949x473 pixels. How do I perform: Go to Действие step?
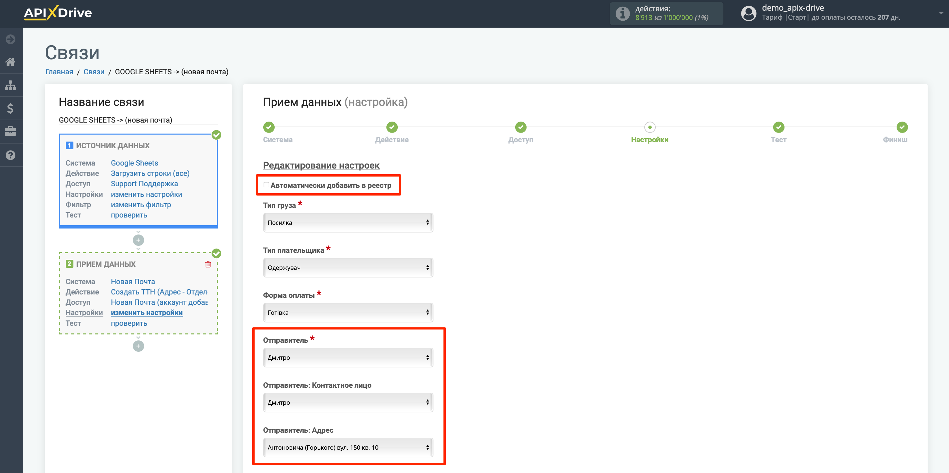[392, 127]
